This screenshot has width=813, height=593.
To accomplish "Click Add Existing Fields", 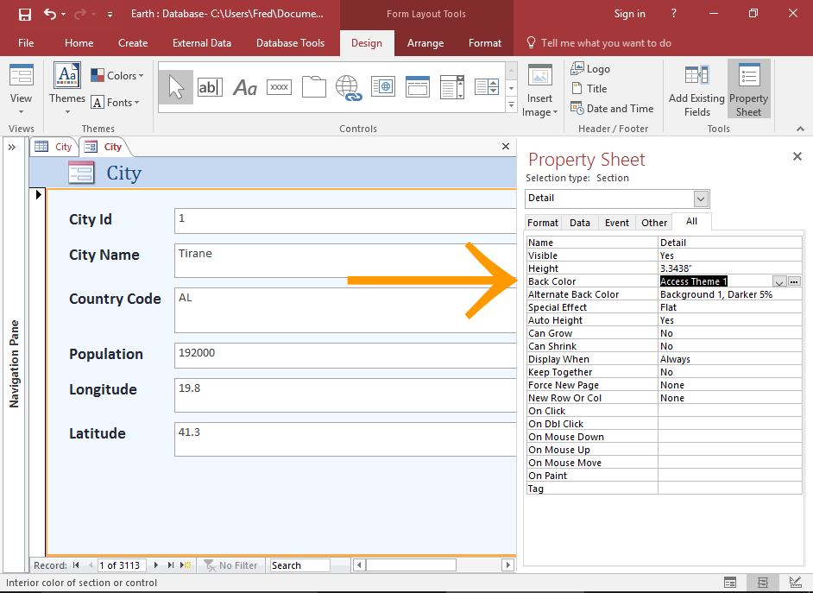I will click(696, 91).
